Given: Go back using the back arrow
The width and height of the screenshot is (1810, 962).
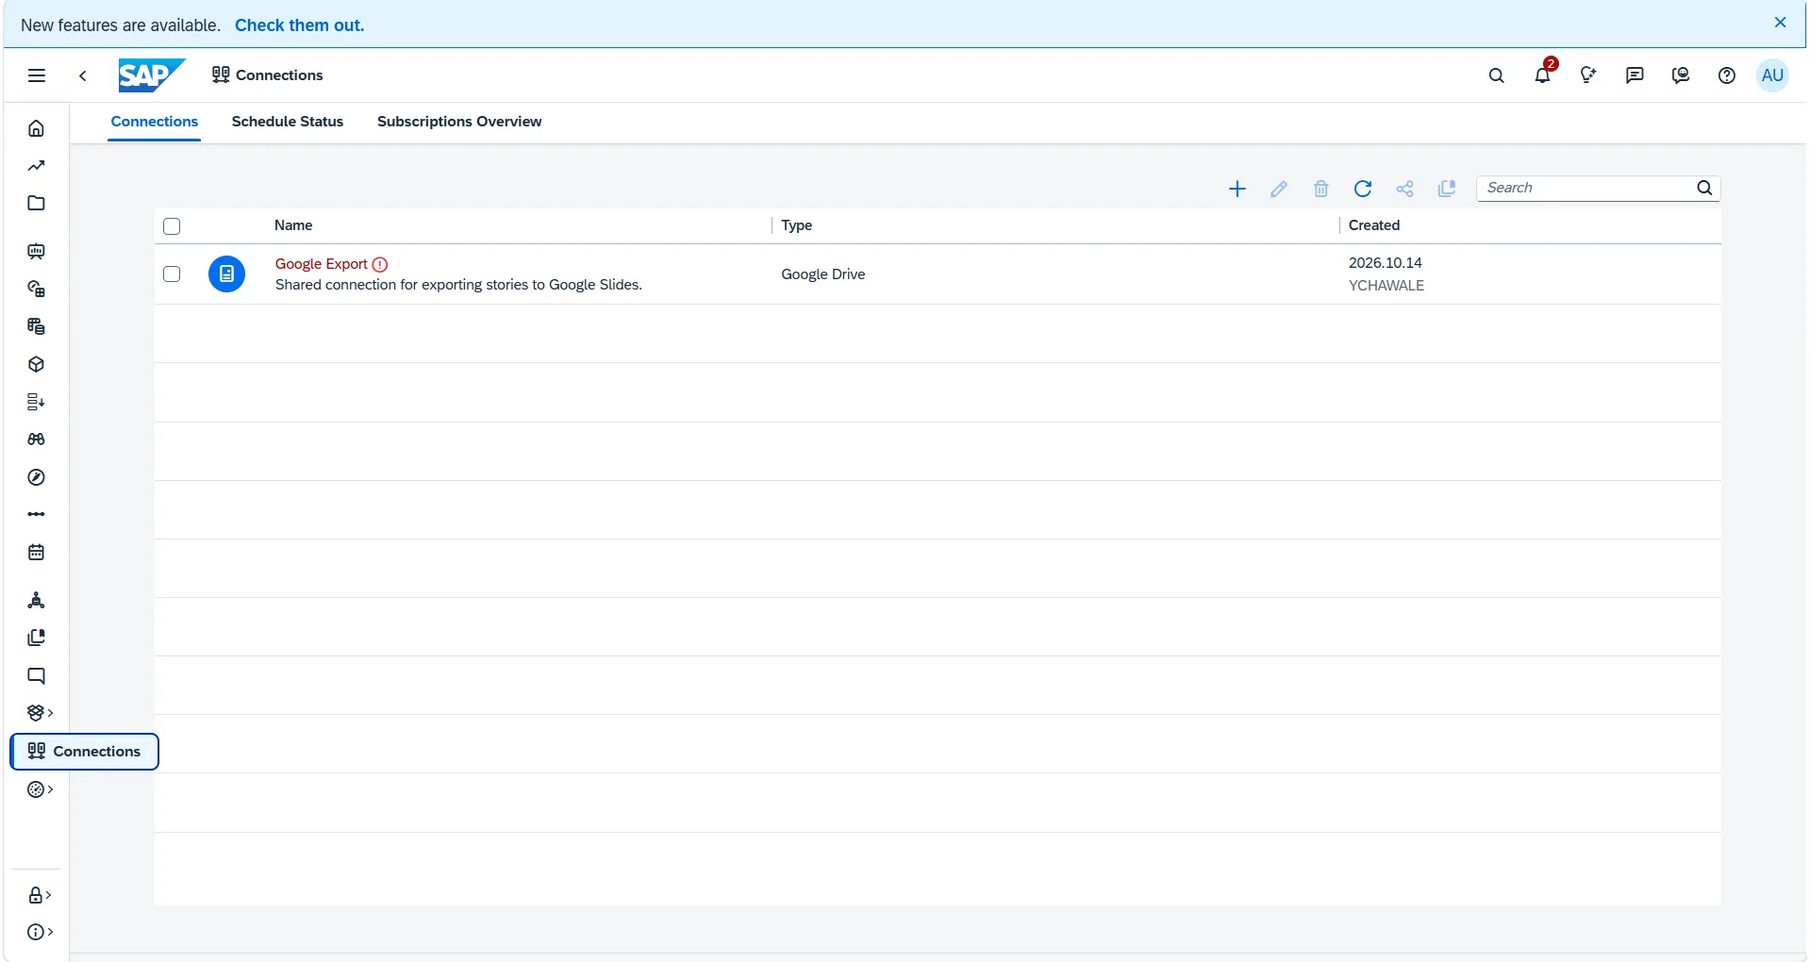Looking at the screenshot, I should (x=83, y=75).
